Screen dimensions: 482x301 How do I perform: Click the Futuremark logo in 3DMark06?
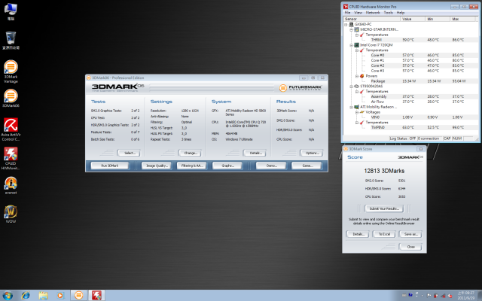point(300,88)
